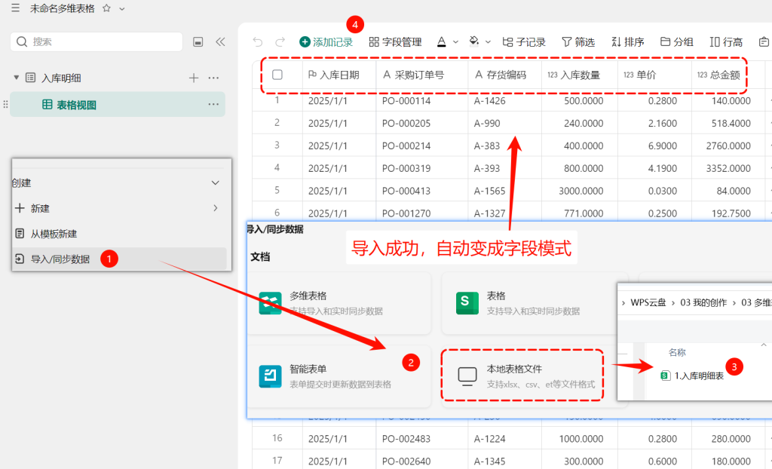Click 采购订单号 column header
The image size is (772, 469).
[422, 75]
